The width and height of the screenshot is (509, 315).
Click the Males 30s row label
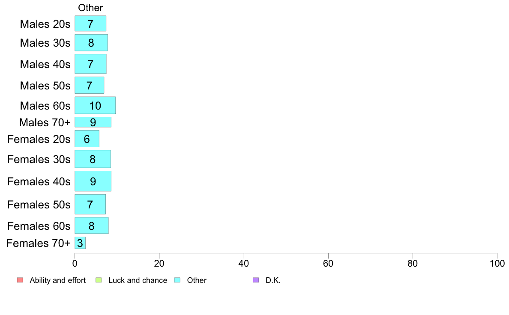45,43
